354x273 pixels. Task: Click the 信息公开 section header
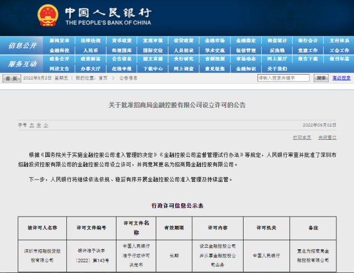coord(23,45)
